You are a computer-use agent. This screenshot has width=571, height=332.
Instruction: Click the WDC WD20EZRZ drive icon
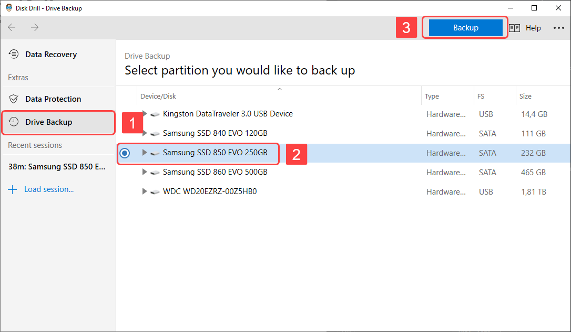(155, 192)
